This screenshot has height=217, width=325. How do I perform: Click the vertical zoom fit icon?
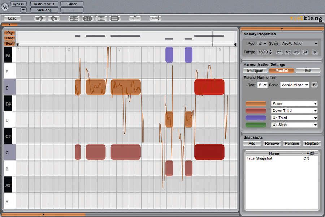click(x=101, y=18)
